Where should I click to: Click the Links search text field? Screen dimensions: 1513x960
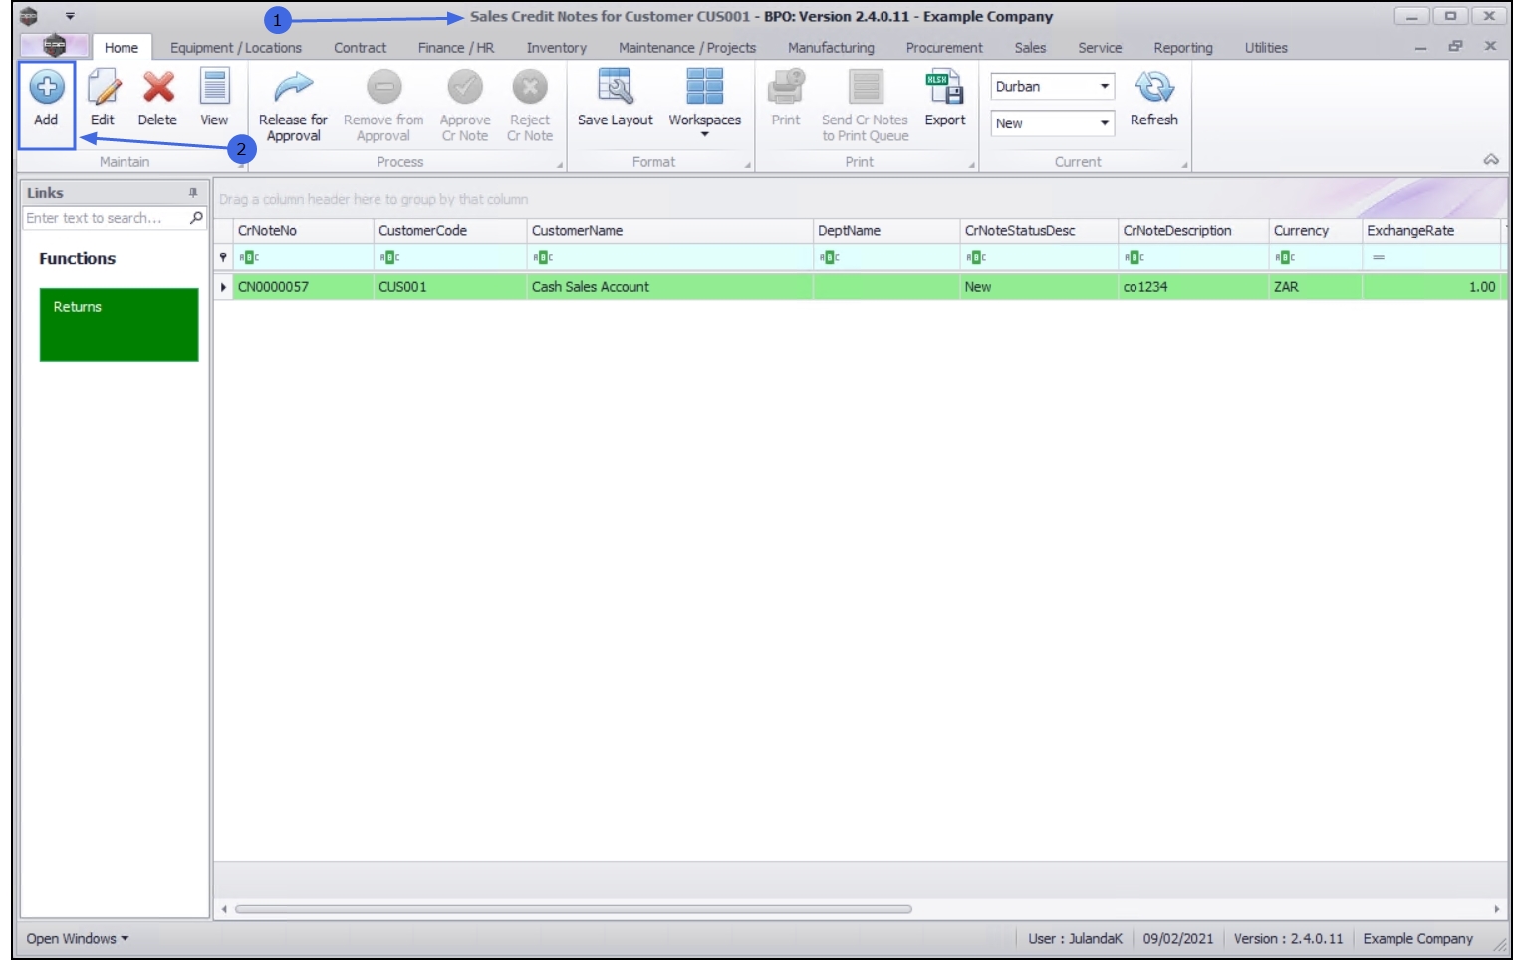[x=106, y=217]
